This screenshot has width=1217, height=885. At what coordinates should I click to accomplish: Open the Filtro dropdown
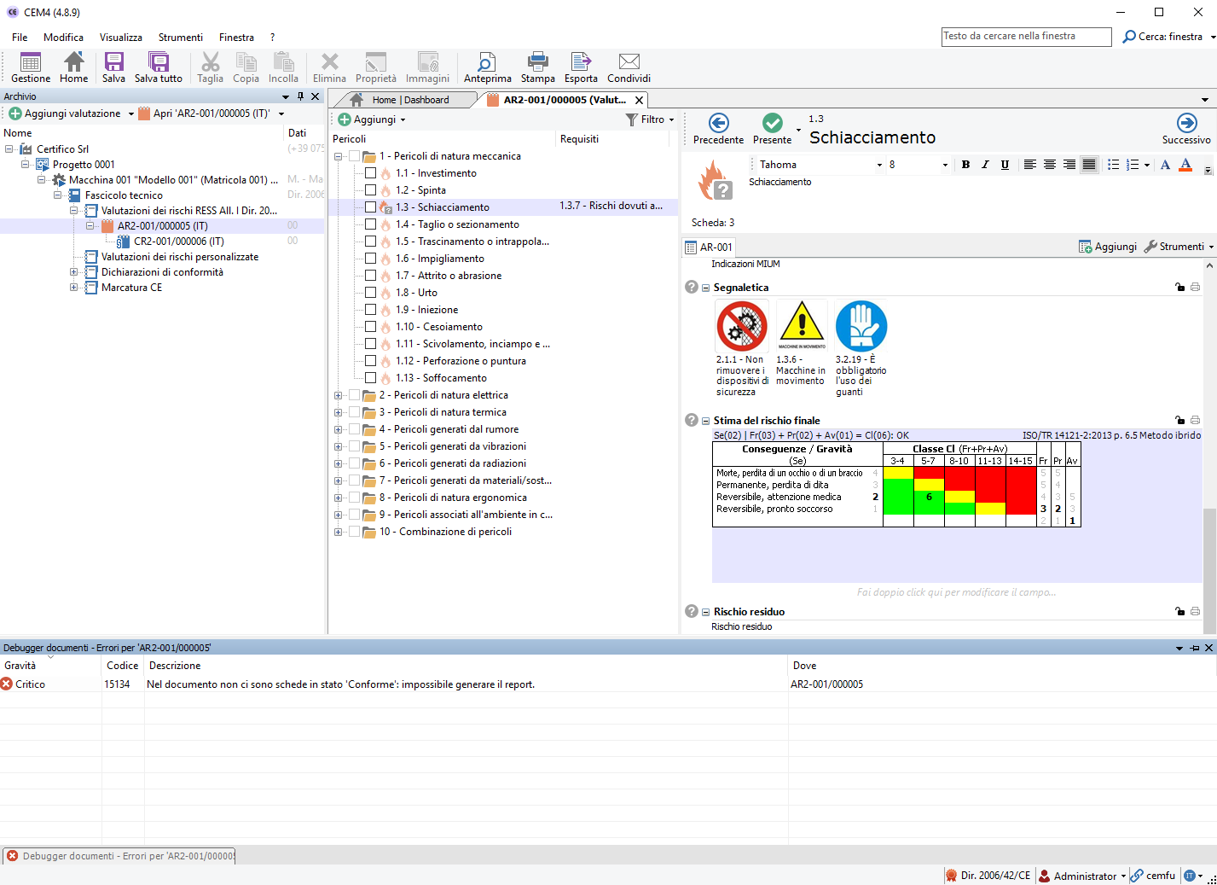coord(650,119)
